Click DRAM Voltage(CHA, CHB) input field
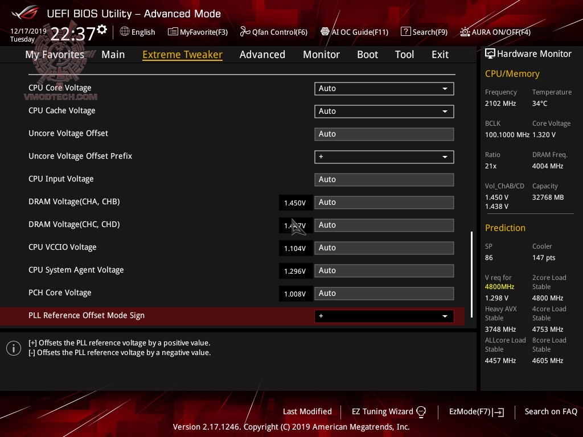The image size is (583, 437). coord(384,203)
